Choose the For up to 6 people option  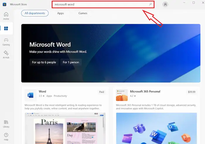[x=44, y=62]
